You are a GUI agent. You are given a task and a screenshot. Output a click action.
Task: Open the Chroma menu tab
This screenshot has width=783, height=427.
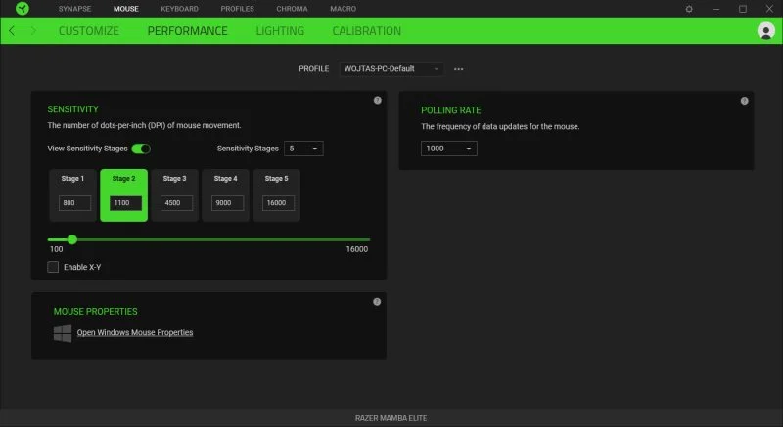[292, 9]
